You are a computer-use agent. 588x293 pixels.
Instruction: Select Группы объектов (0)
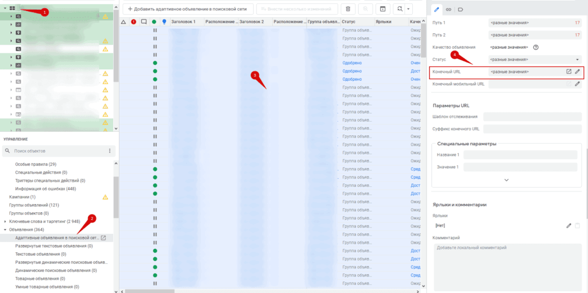pyautogui.click(x=29, y=213)
